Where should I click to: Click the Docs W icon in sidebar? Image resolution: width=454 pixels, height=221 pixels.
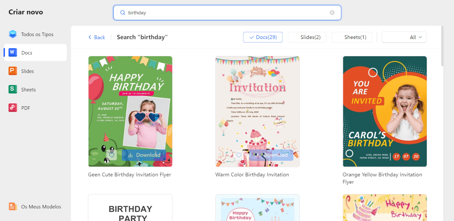click(x=13, y=53)
